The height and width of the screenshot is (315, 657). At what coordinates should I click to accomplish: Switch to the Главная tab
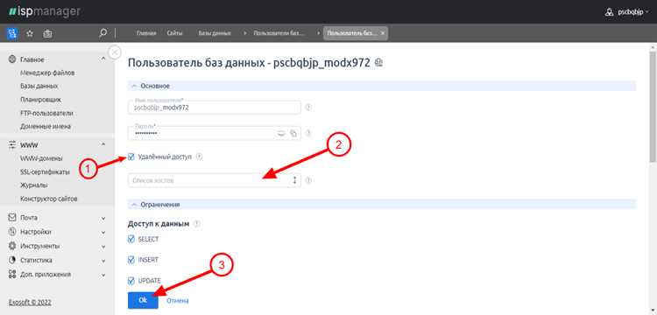(x=146, y=33)
